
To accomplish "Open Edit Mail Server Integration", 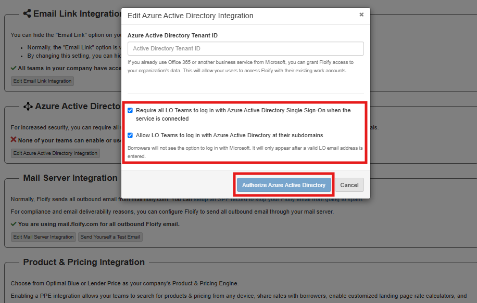I will [44, 237].
